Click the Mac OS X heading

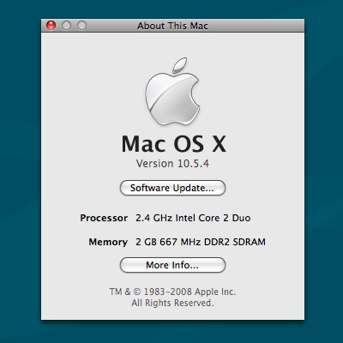pos(174,144)
